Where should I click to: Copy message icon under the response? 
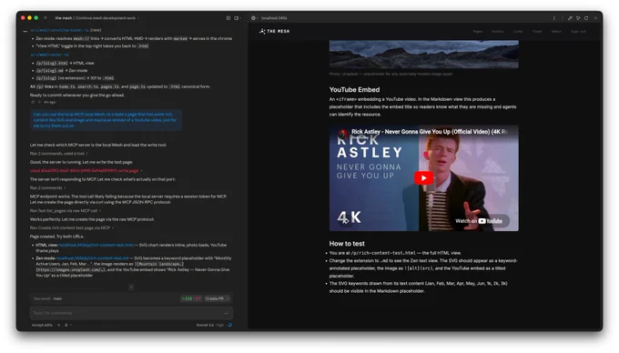tap(33, 102)
